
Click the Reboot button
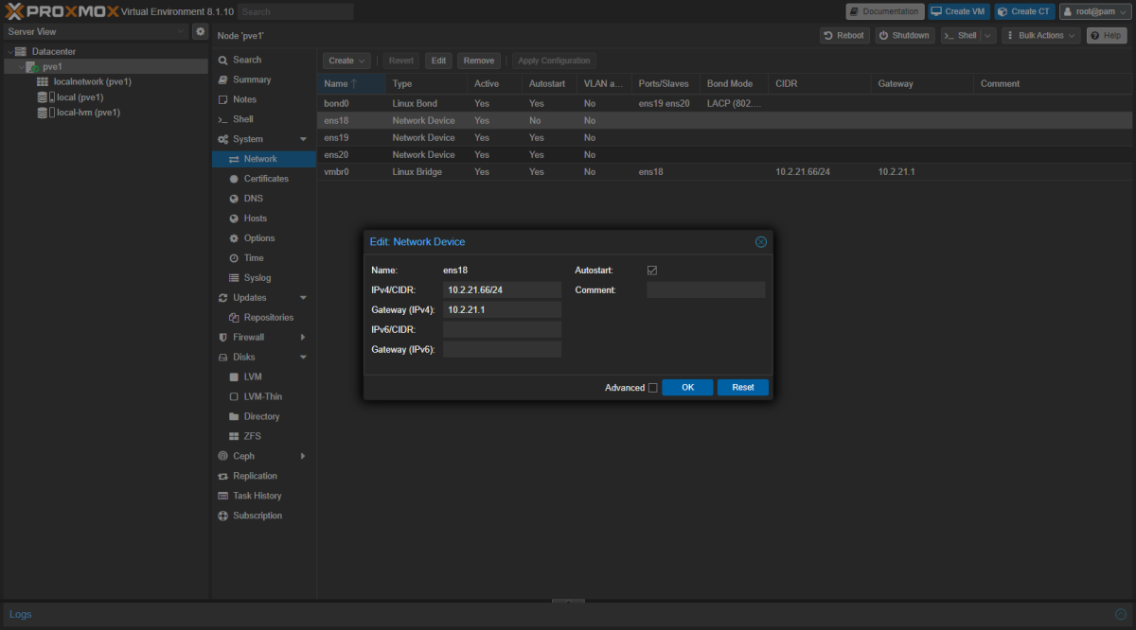click(x=844, y=35)
